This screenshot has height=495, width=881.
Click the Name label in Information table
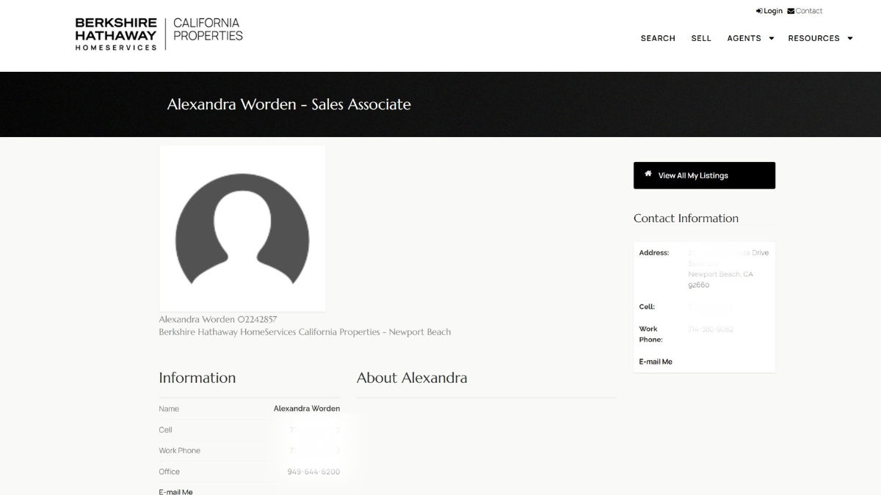point(169,408)
